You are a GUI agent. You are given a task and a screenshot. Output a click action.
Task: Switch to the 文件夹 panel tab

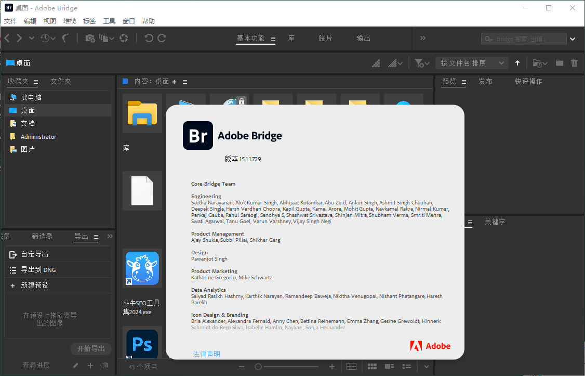pyautogui.click(x=61, y=81)
